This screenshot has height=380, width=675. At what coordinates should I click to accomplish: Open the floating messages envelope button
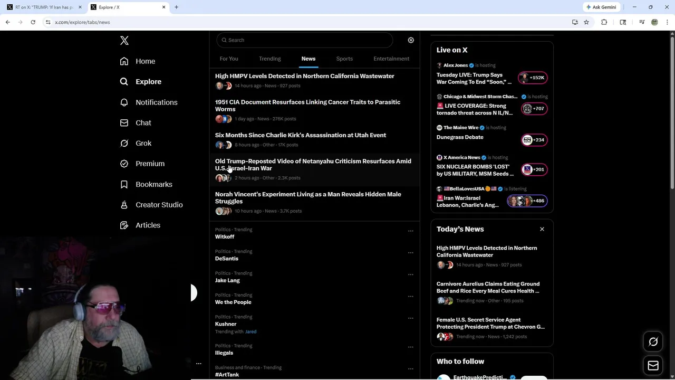tap(653, 365)
